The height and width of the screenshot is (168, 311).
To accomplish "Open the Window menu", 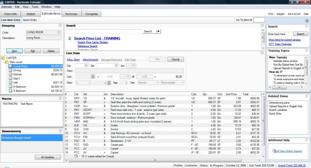I will (x=46, y=7).
